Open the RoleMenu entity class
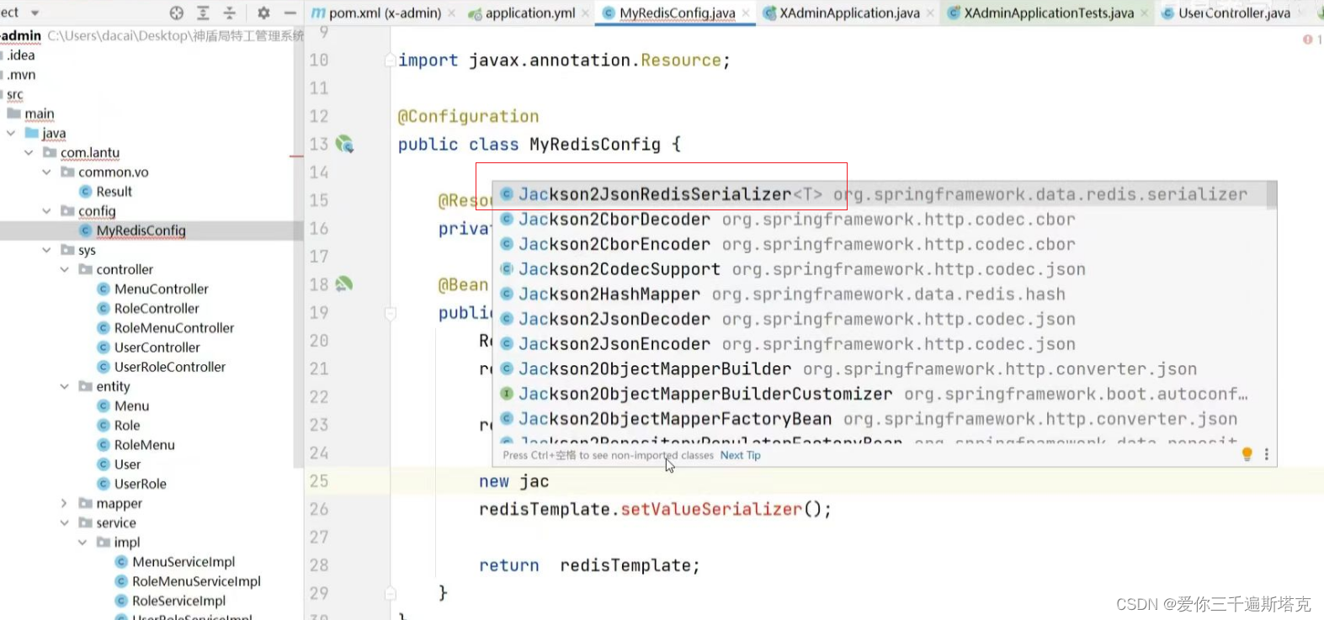This screenshot has height=620, width=1324. pos(136,444)
